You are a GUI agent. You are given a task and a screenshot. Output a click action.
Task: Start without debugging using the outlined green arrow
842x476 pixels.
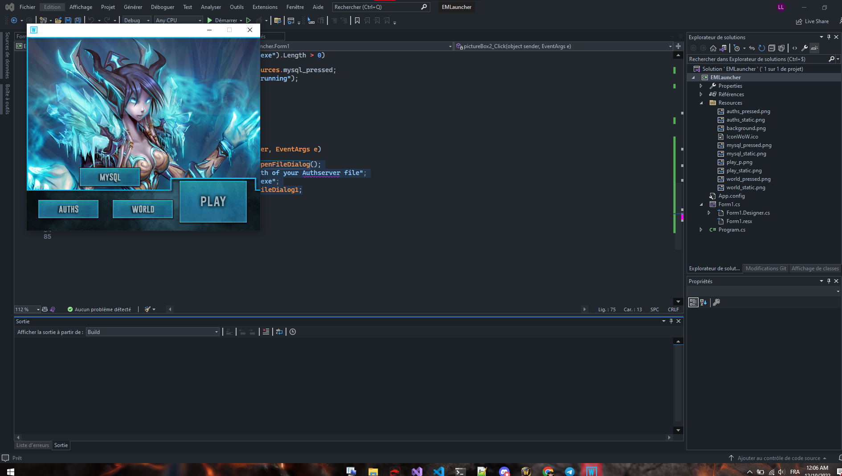tap(249, 20)
